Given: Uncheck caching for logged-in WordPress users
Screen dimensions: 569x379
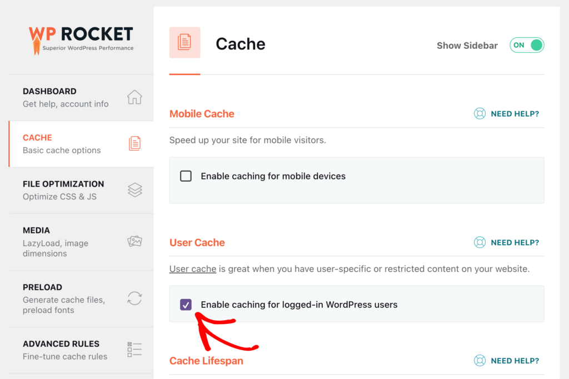Looking at the screenshot, I should click(186, 305).
